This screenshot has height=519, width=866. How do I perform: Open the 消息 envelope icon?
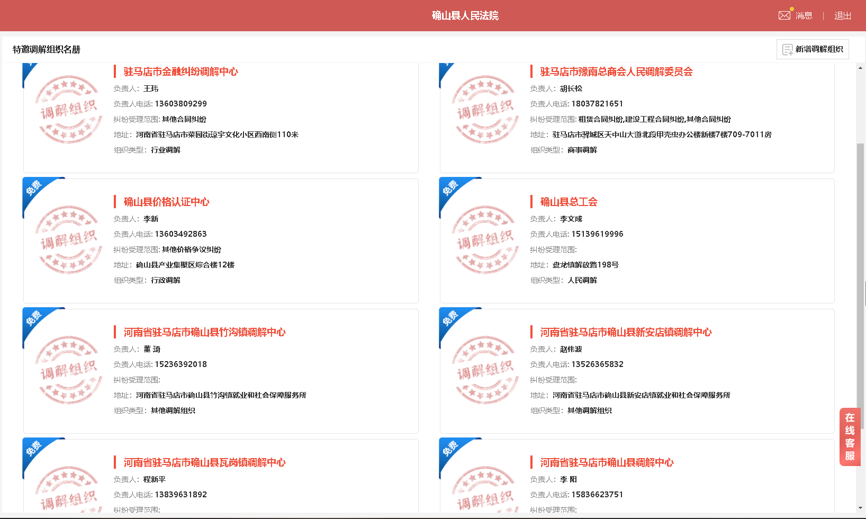(784, 15)
